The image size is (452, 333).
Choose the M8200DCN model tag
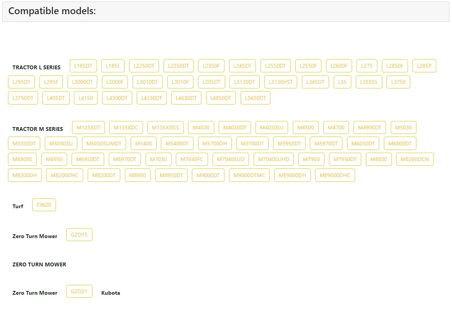point(414,159)
